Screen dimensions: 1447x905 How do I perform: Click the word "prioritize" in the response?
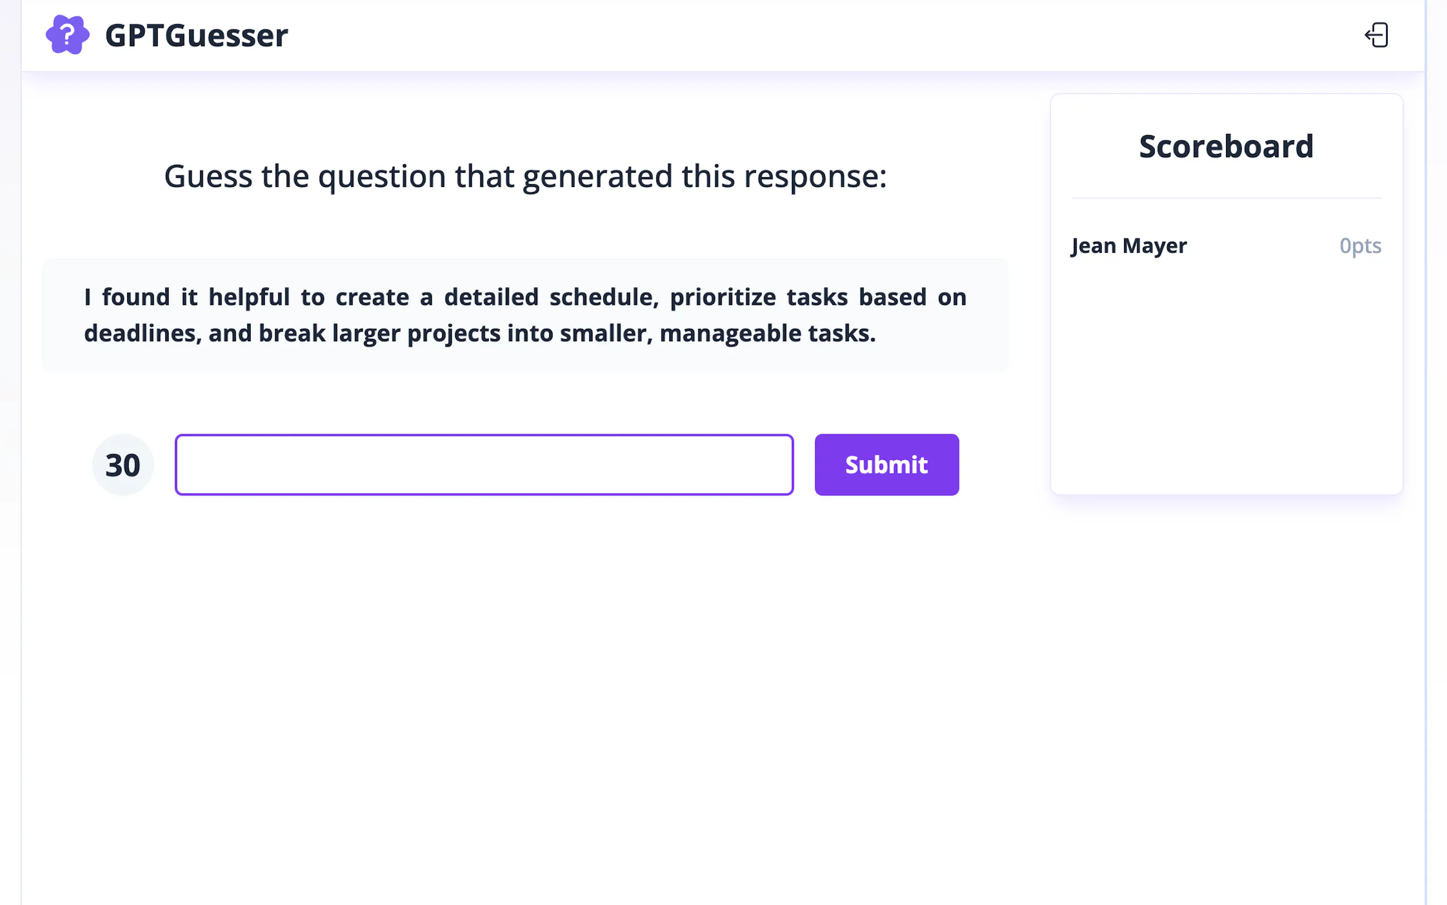[x=722, y=297]
